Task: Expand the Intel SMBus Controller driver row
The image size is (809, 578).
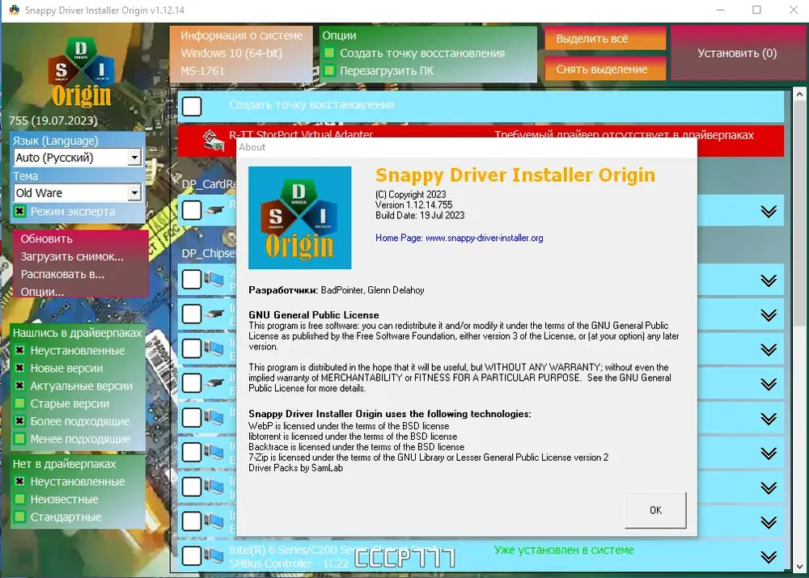Action: point(769,557)
